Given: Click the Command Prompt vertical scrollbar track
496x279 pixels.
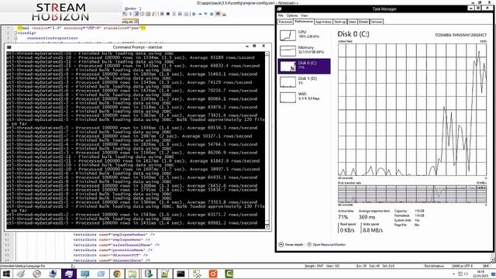Looking at the screenshot, I should [267, 140].
